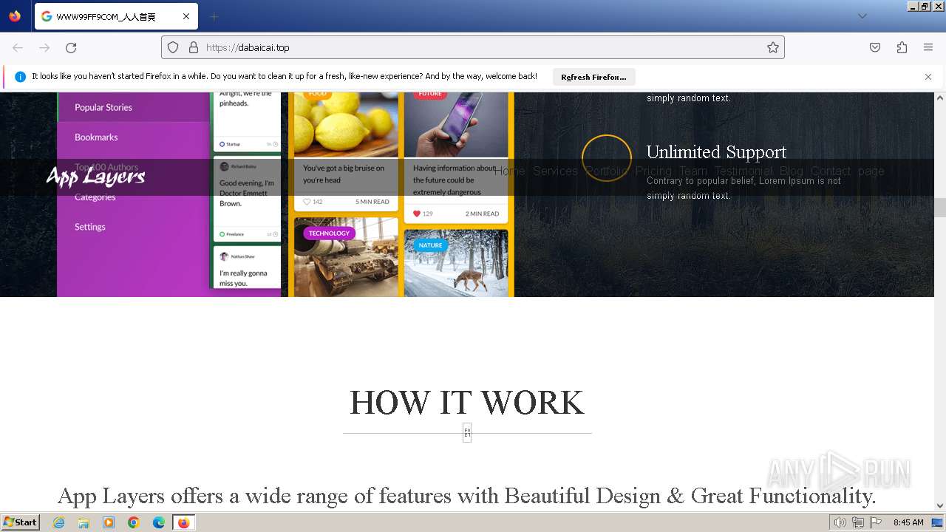The image size is (946, 532).
Task: Select the WWW99FF9COM browser tab
Action: click(x=116, y=16)
